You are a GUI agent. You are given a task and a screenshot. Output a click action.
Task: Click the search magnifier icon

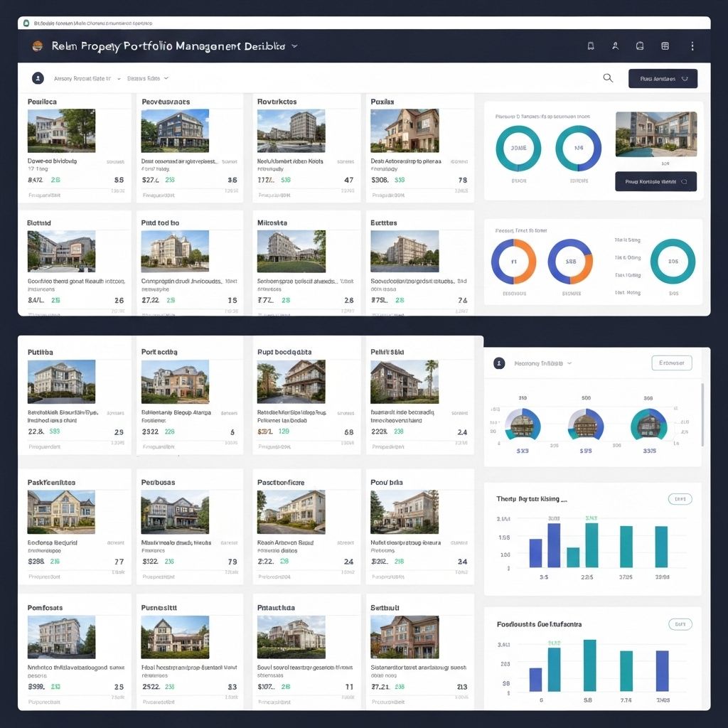(x=608, y=78)
